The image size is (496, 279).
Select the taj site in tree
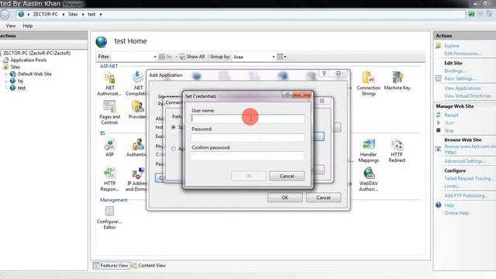[x=20, y=81]
